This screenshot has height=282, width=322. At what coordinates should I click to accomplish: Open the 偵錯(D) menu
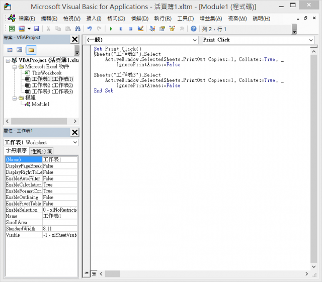[140, 19]
